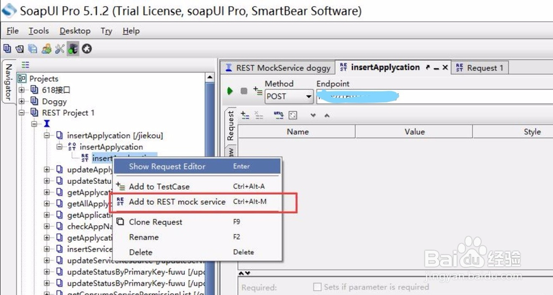Select insertApplycation [/jiekou] tree item
Image resolution: width=553 pixels, height=295 pixels.
click(x=115, y=136)
